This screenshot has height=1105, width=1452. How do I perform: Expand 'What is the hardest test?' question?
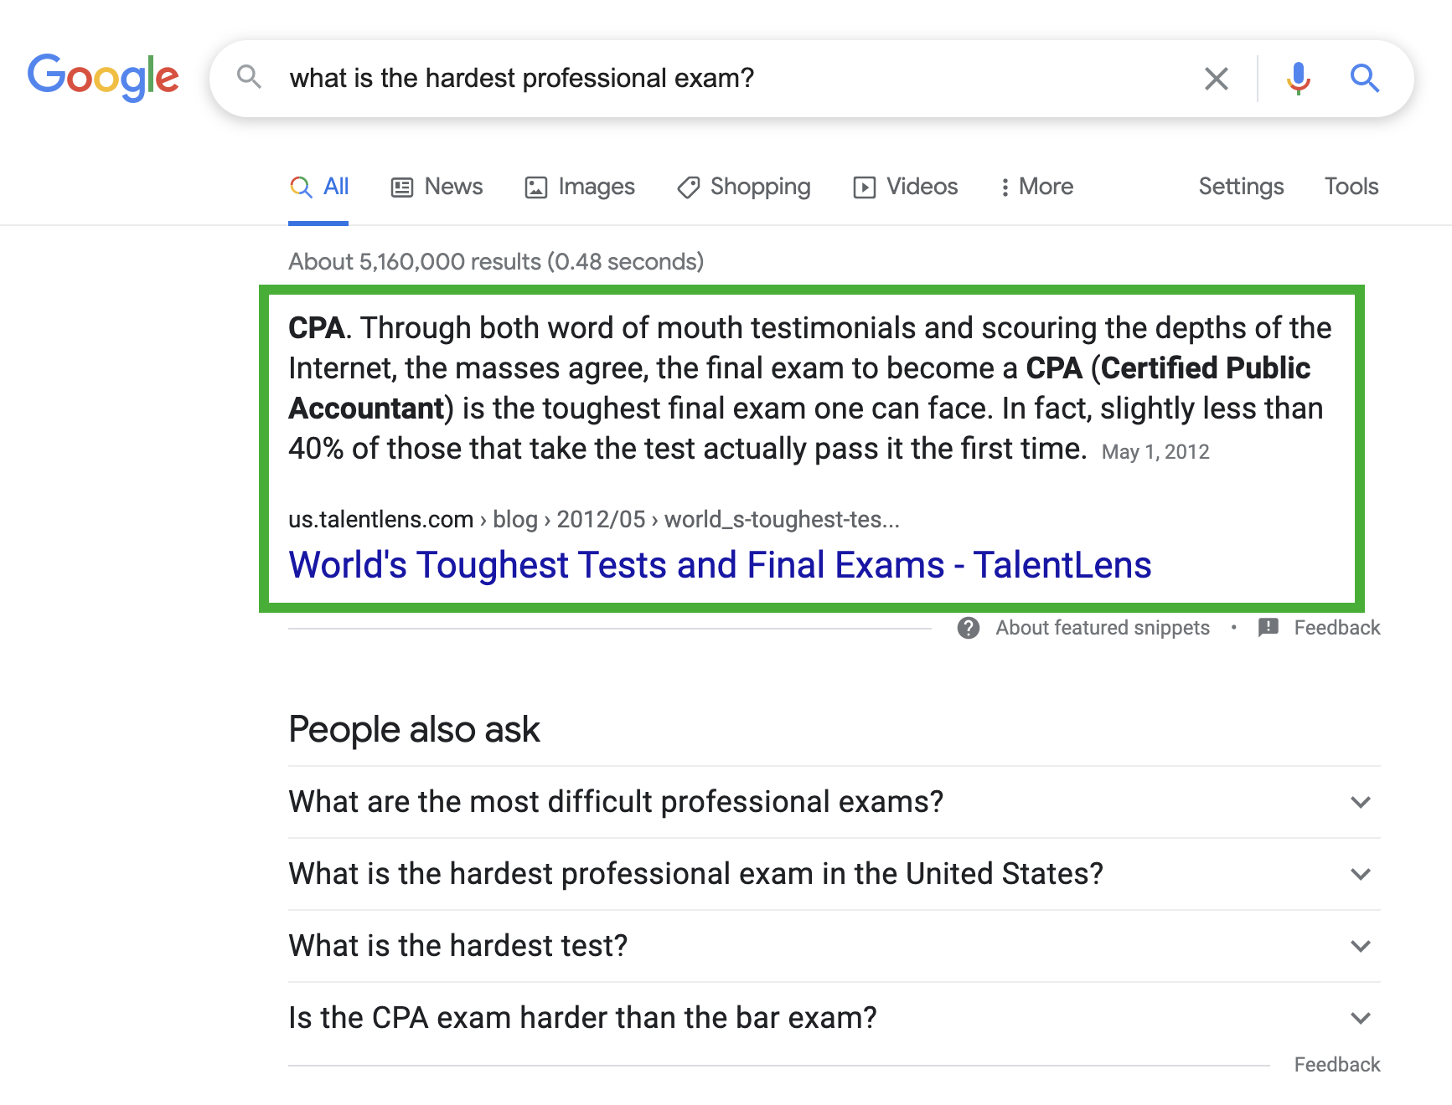(834, 946)
